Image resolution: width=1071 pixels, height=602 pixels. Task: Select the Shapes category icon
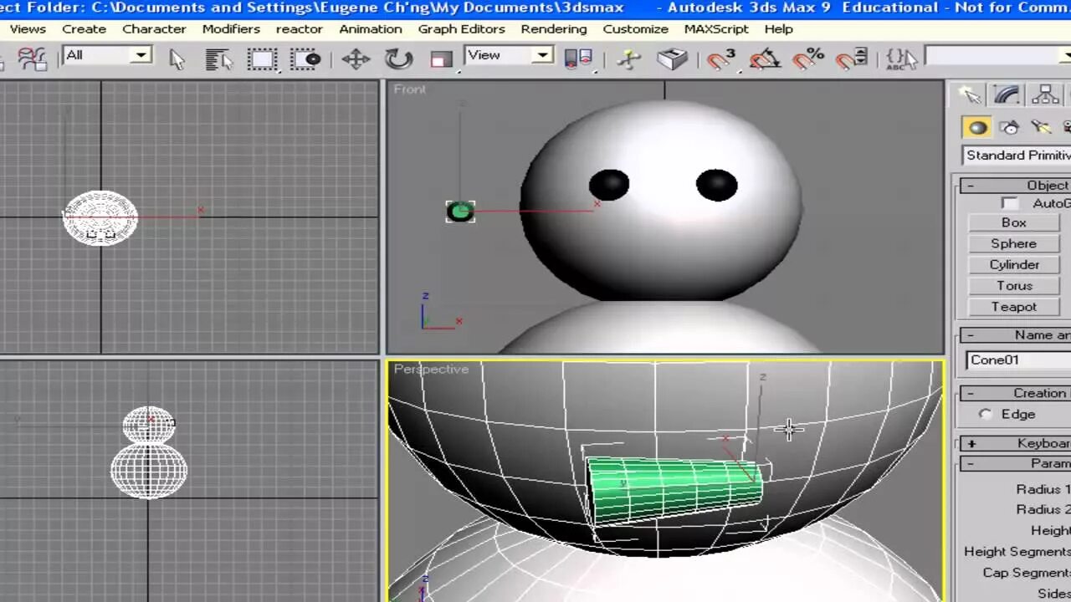coord(1010,127)
